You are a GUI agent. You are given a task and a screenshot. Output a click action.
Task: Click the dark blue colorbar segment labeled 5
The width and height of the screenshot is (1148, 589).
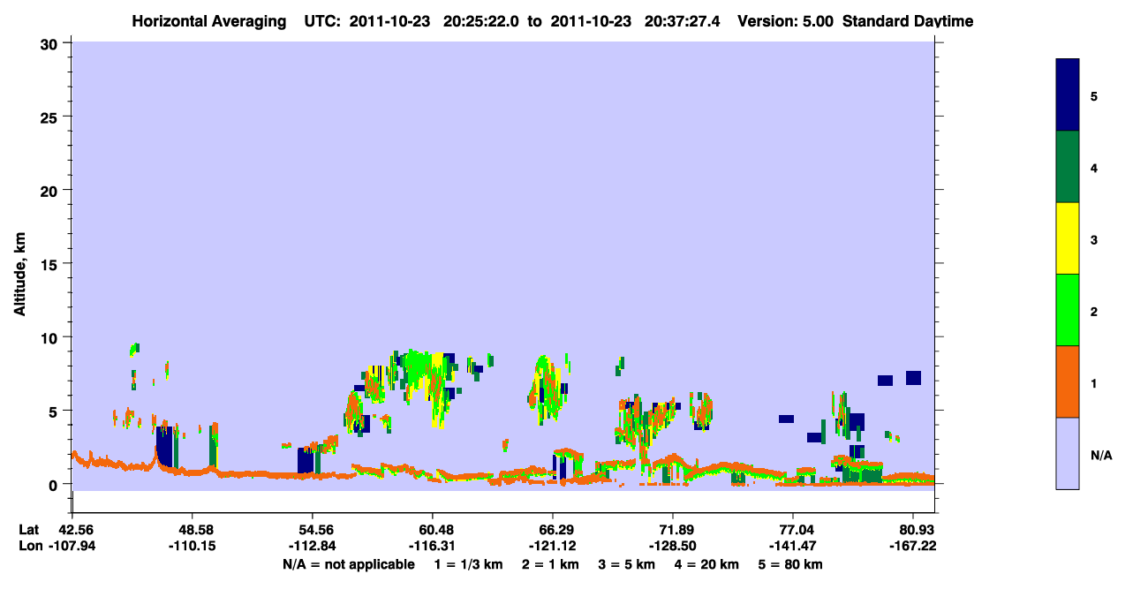pos(1068,95)
